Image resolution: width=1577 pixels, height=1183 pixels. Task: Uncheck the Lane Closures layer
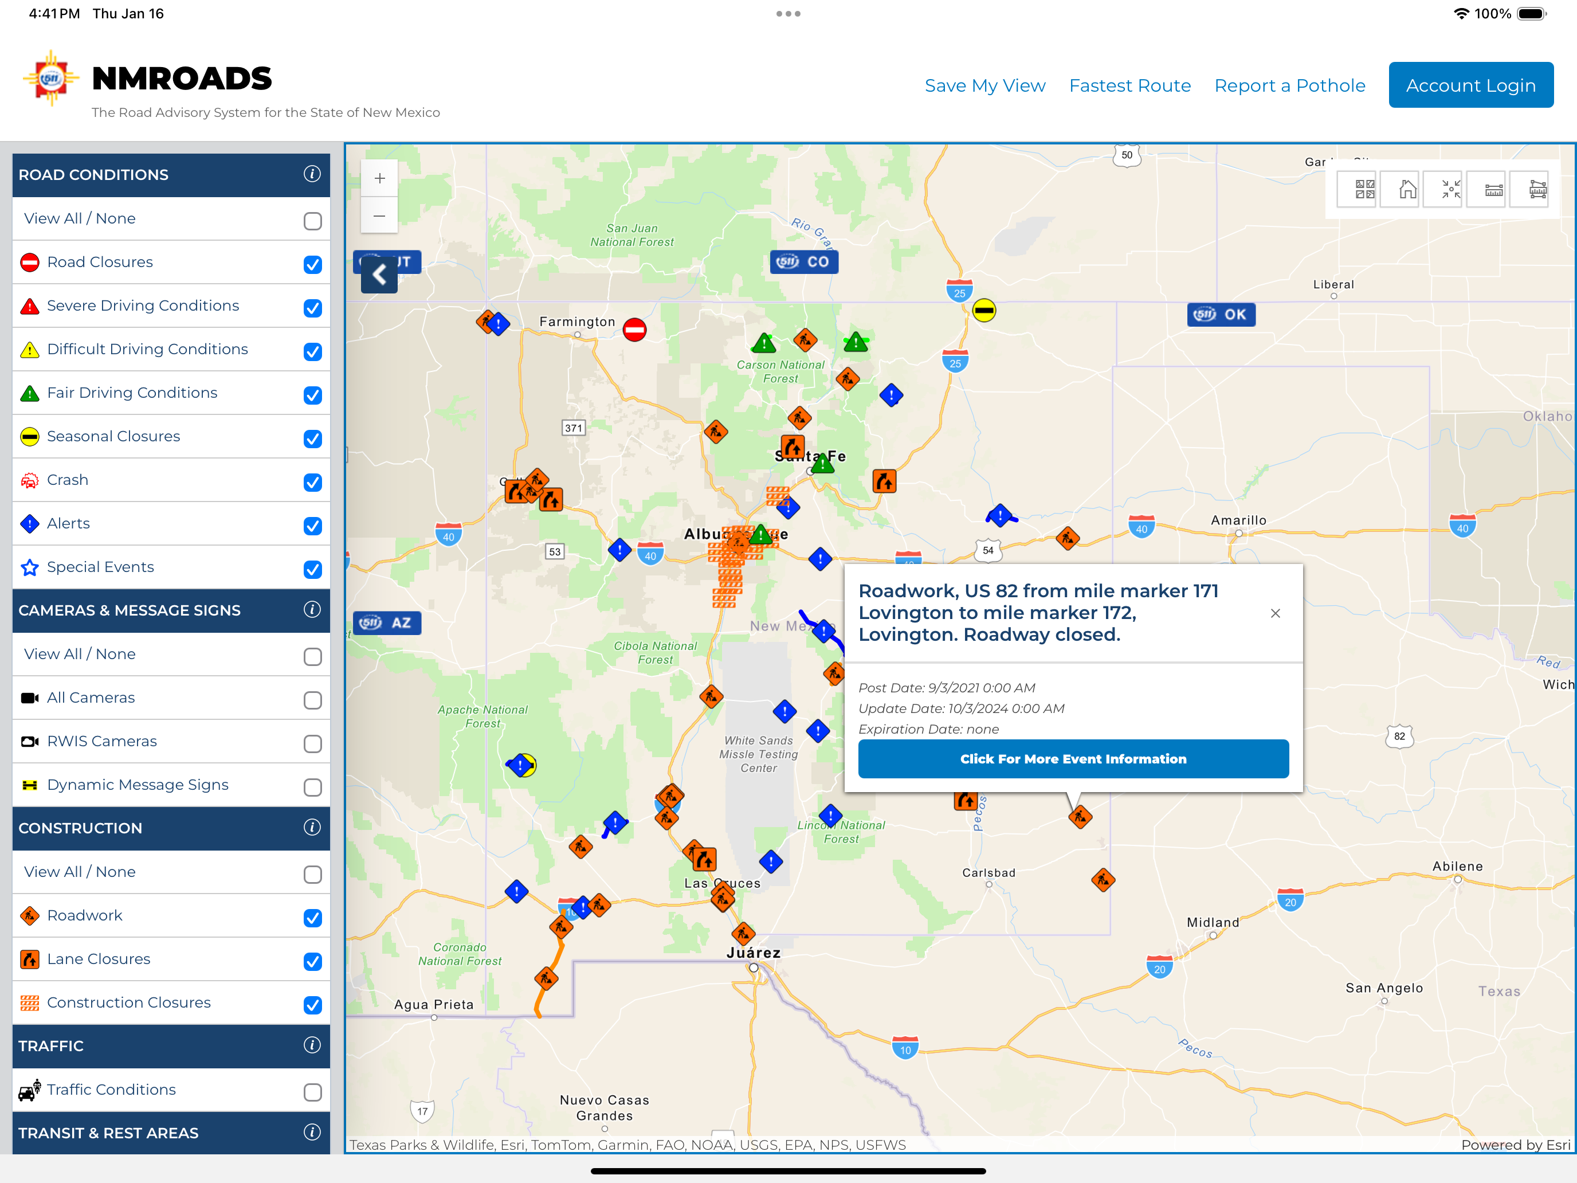point(312,961)
